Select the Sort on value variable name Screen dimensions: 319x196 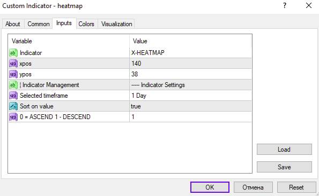coord(36,106)
